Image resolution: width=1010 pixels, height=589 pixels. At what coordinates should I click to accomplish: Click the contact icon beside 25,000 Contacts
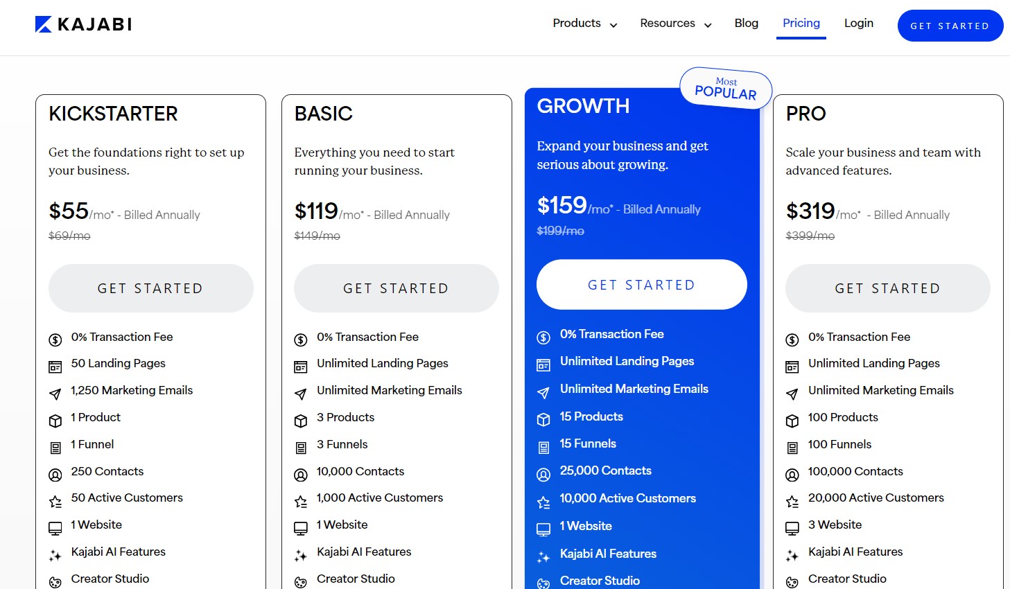coord(543,475)
